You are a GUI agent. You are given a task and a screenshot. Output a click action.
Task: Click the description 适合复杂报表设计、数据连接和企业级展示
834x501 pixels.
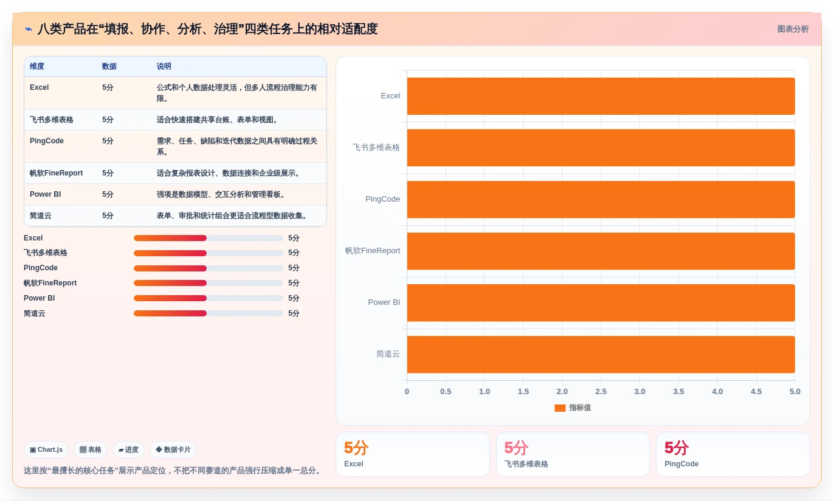[x=229, y=173]
